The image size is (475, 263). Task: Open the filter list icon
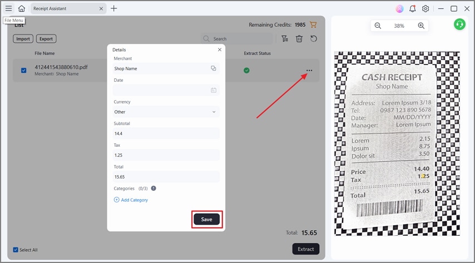click(285, 39)
